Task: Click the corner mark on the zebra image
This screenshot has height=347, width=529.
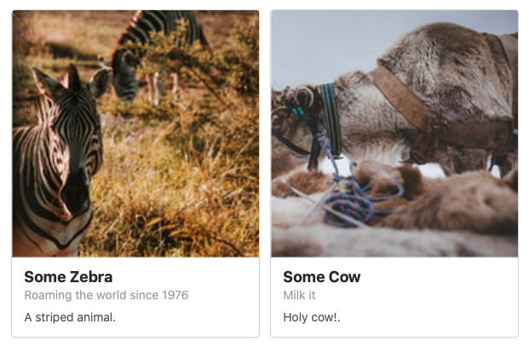Action: (x=16, y=16)
